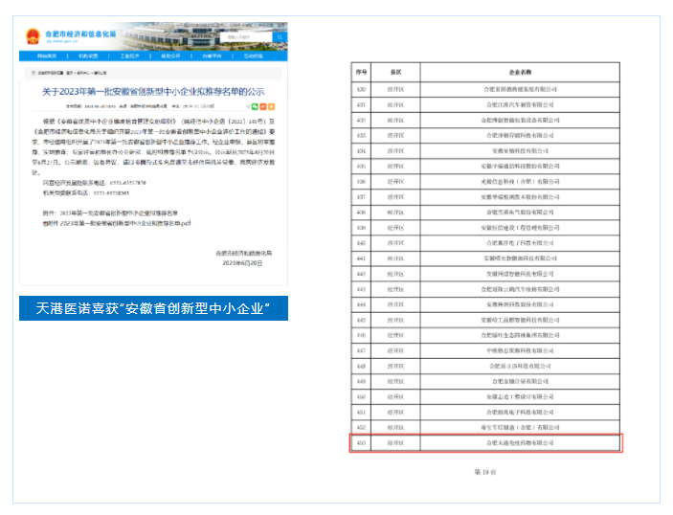Click highlighted 合肥天港免疫药物有限公司 cell

pos(520,443)
